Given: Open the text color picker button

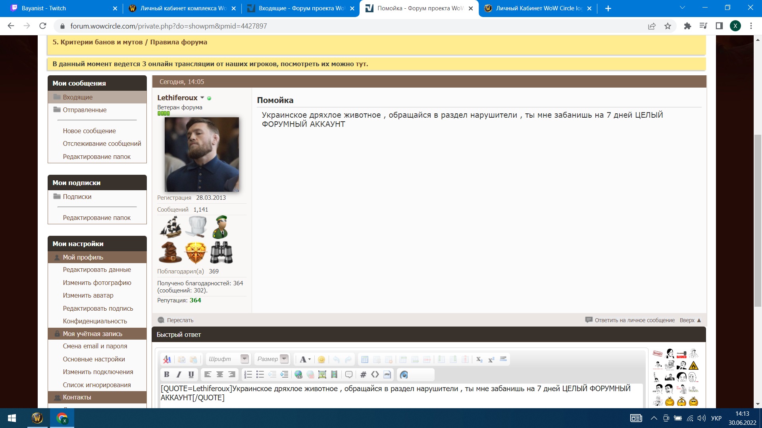Looking at the screenshot, I should pyautogui.click(x=305, y=359).
